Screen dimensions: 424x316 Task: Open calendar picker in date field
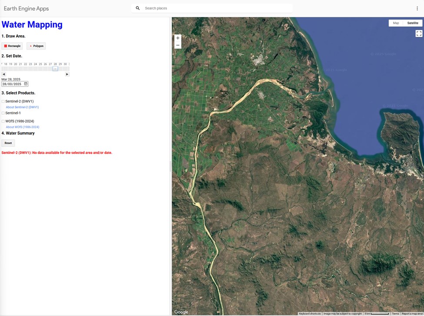(x=26, y=84)
